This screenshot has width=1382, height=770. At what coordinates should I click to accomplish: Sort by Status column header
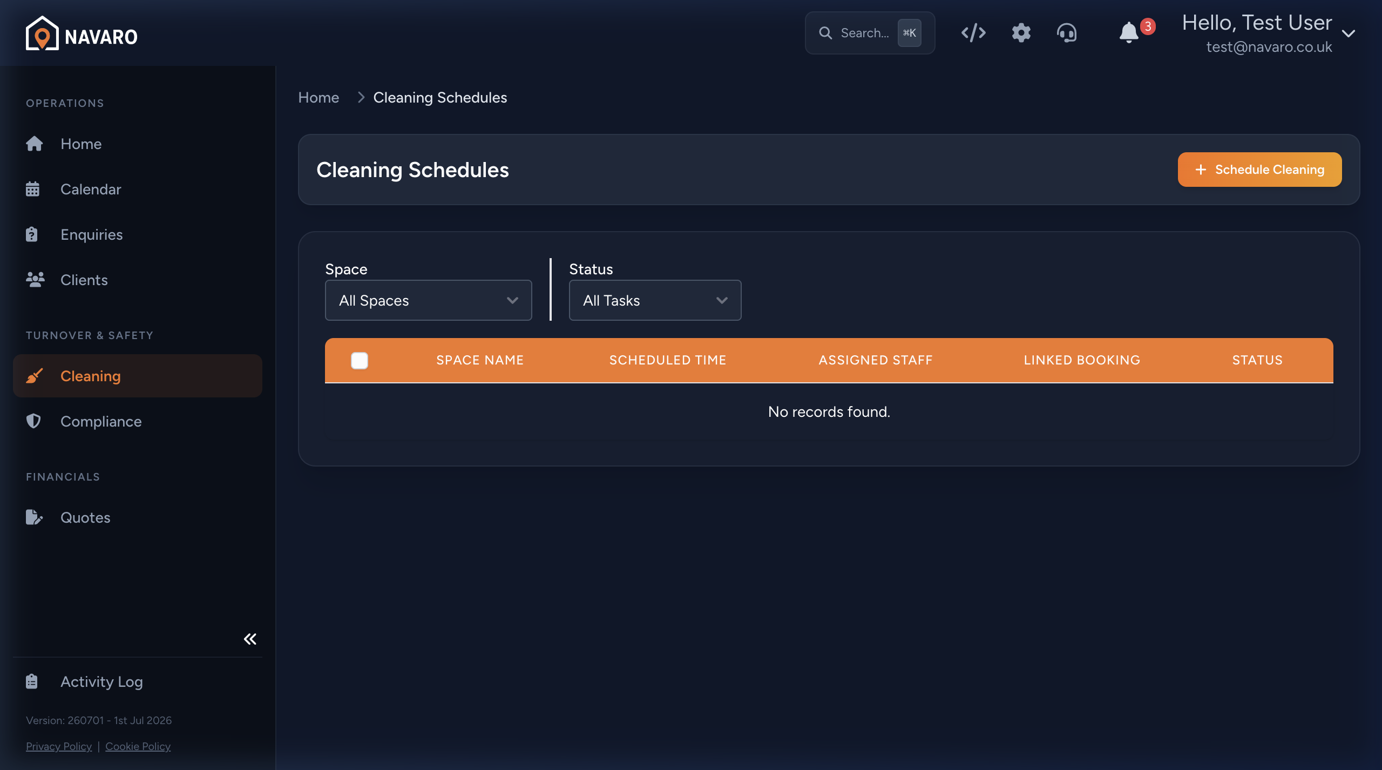1257,360
